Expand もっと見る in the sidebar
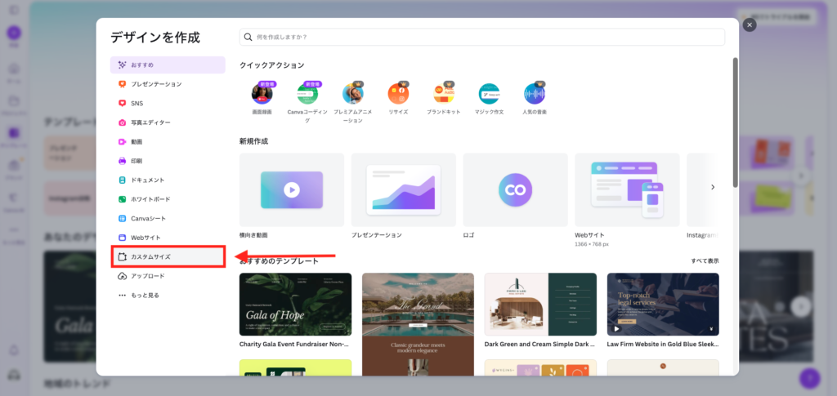Image resolution: width=837 pixels, height=396 pixels. pyautogui.click(x=168, y=296)
